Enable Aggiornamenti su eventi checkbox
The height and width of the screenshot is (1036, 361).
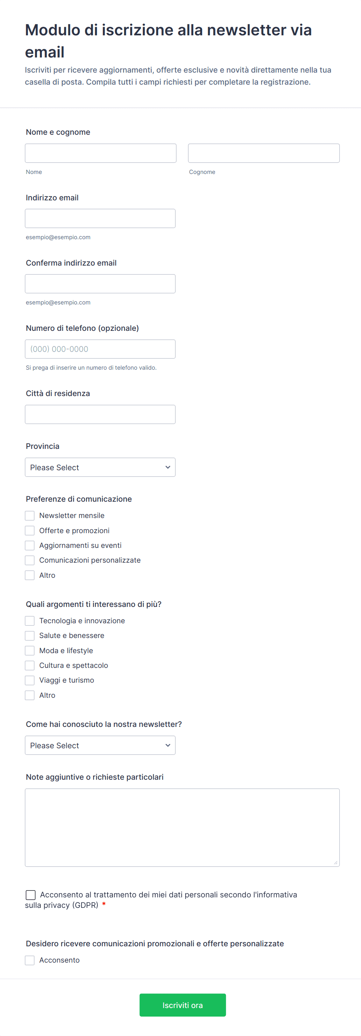(30, 545)
